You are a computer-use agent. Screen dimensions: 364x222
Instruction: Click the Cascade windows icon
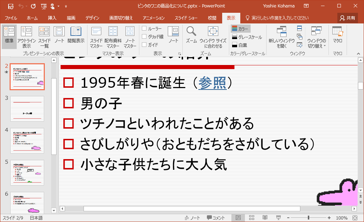tap(299, 37)
